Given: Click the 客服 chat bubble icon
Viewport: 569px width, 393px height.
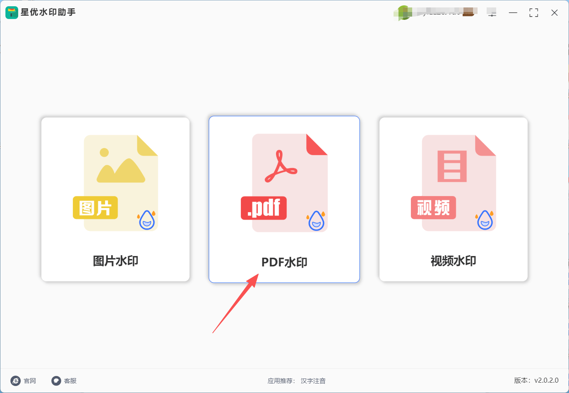Looking at the screenshot, I should [x=56, y=381].
